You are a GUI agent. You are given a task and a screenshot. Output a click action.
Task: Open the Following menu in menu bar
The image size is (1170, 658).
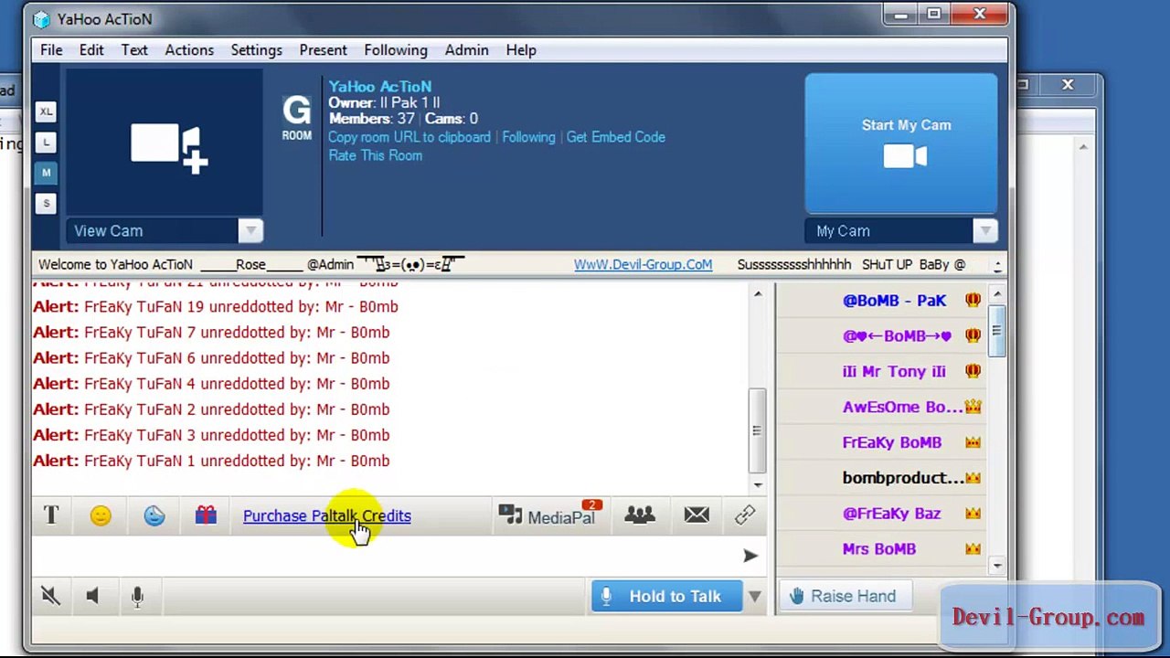396,50
